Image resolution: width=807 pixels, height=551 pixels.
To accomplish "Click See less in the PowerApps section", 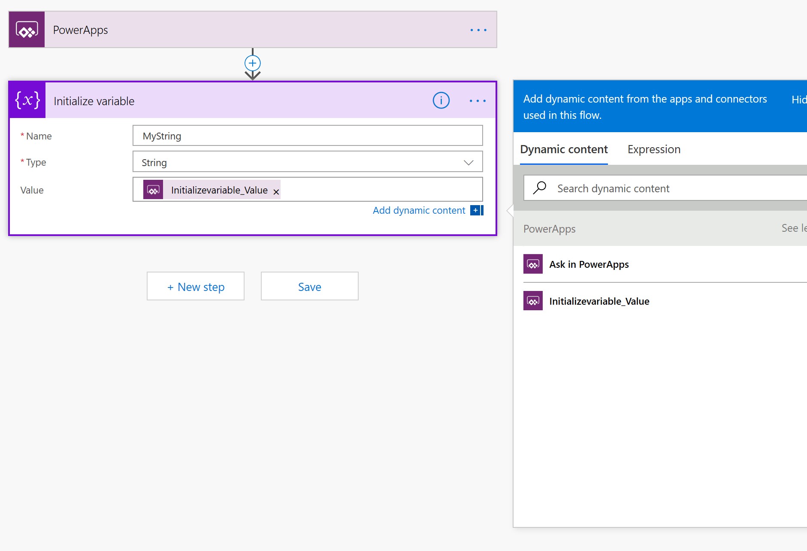I will (x=794, y=228).
